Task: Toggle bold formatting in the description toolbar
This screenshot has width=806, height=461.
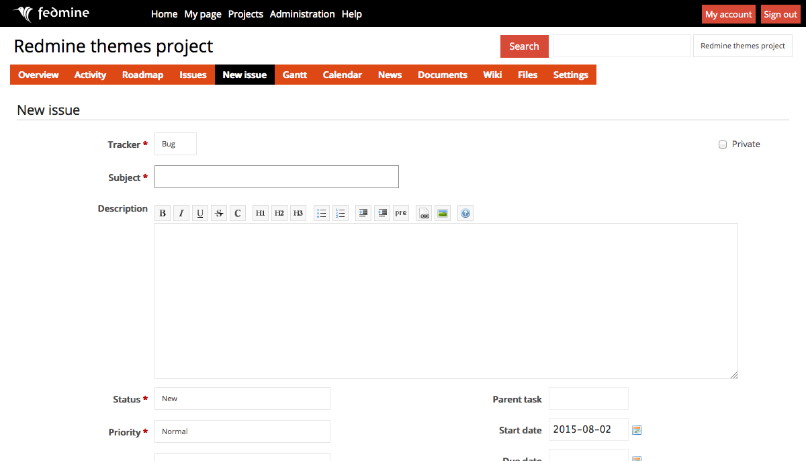Action: 163,213
